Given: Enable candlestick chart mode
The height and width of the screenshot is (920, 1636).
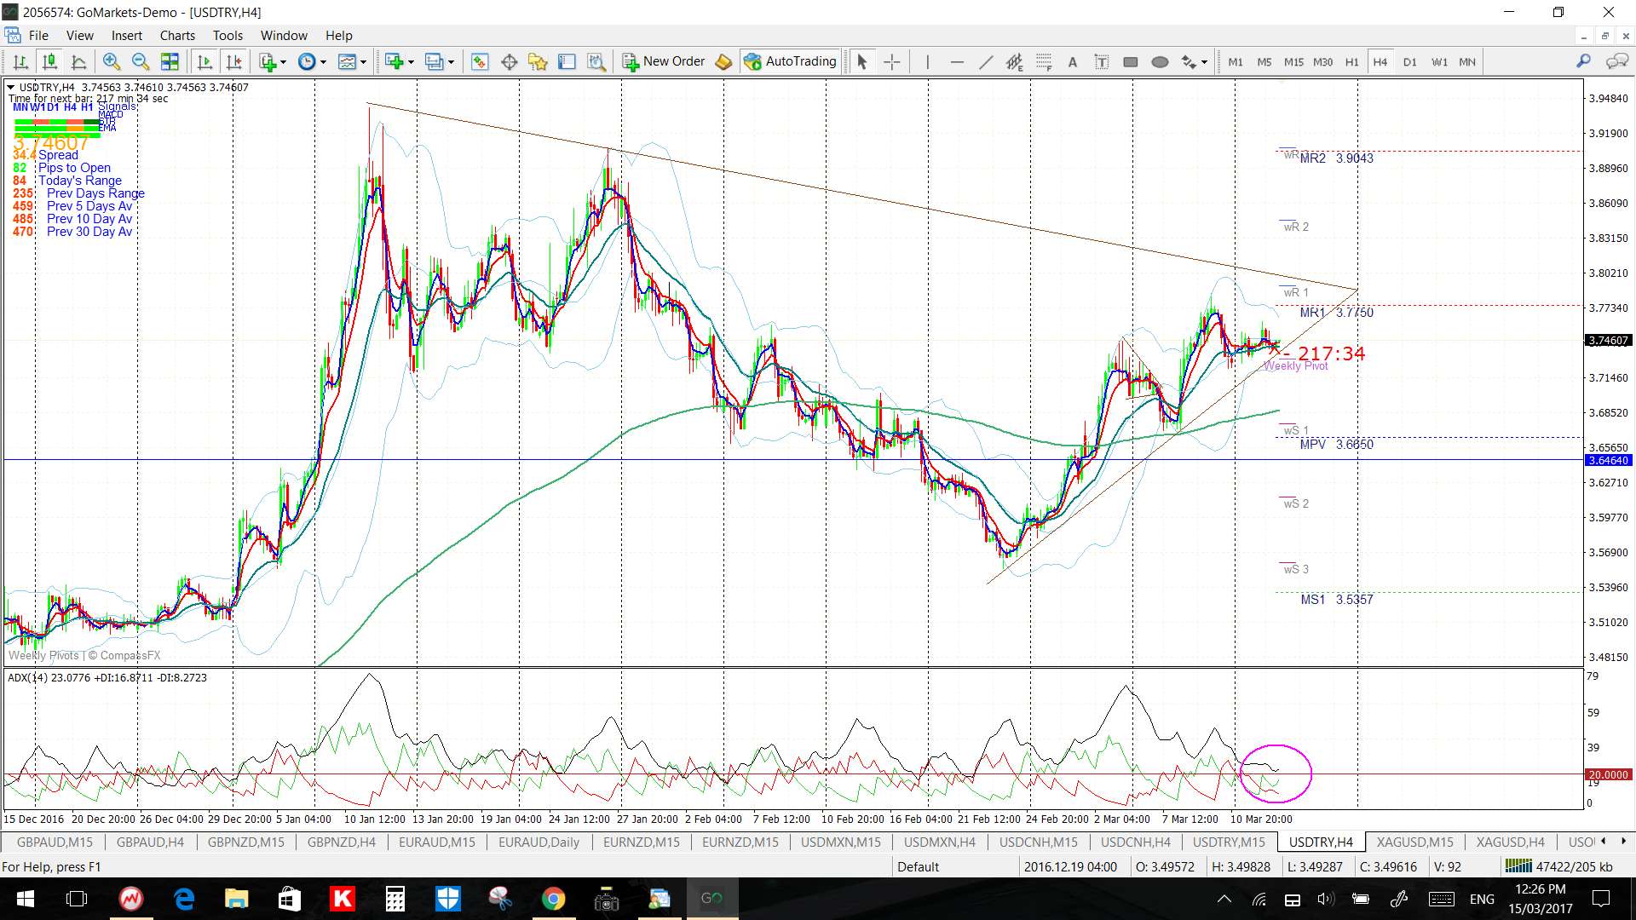Looking at the screenshot, I should tap(49, 61).
